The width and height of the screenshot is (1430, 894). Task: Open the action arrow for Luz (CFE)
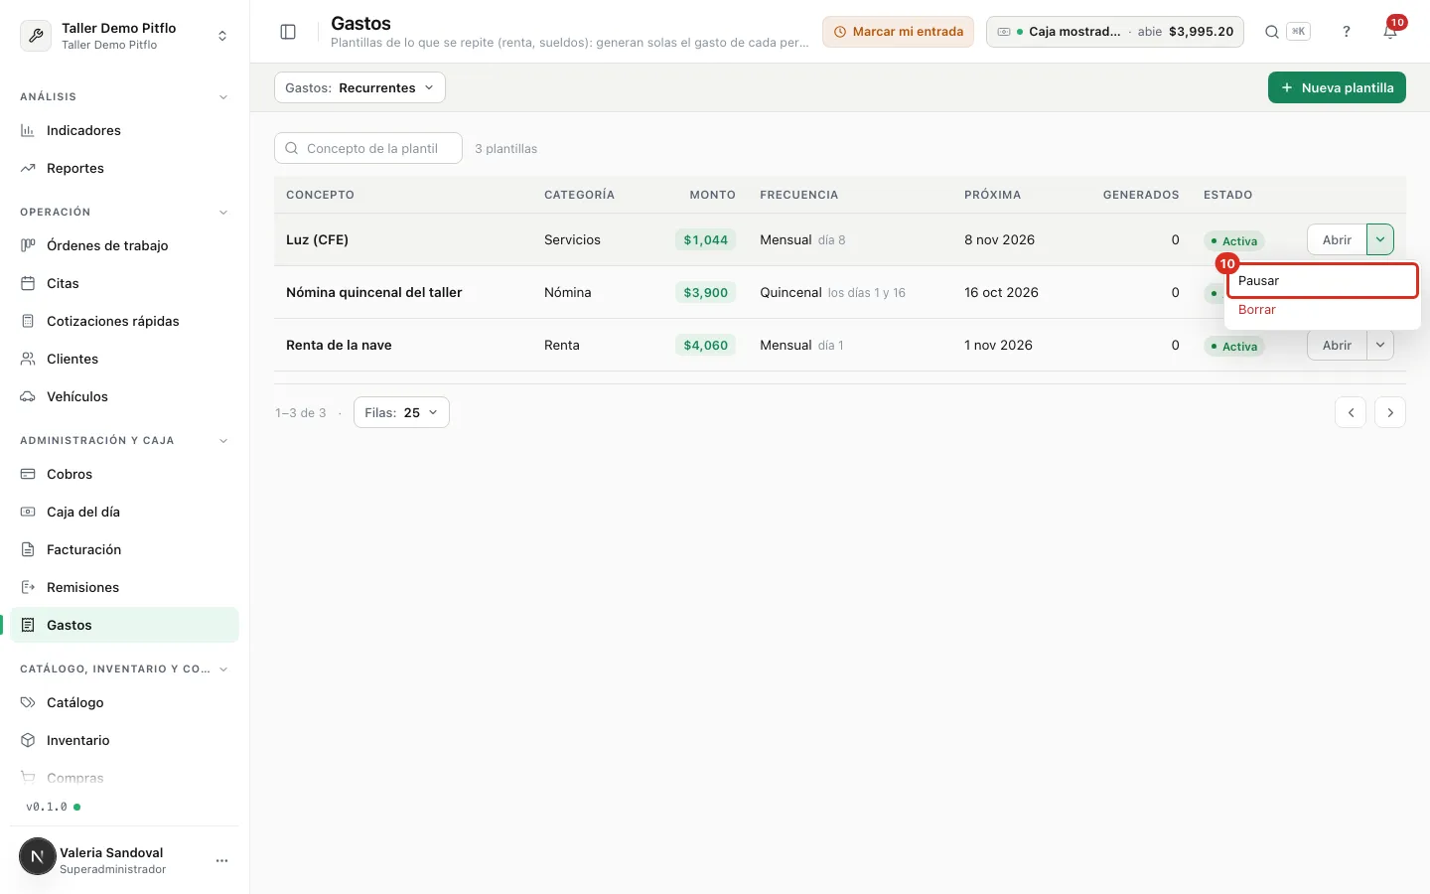[1380, 239]
